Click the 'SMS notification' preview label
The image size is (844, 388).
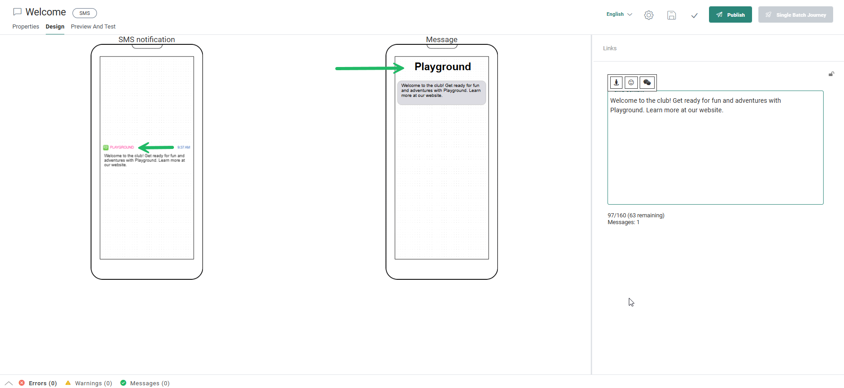pyautogui.click(x=147, y=40)
